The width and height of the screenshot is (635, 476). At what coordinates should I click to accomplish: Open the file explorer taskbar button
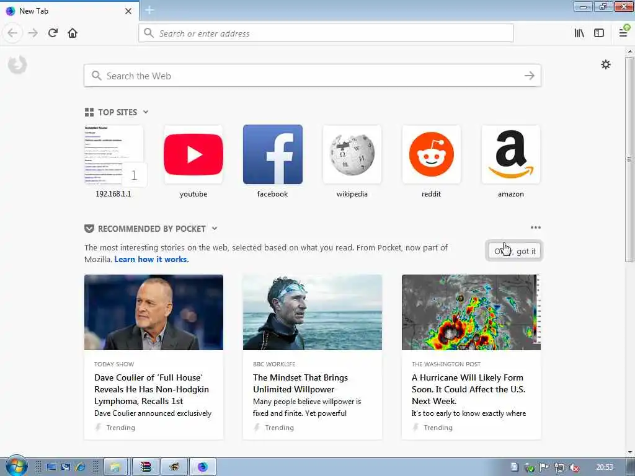[x=115, y=467]
